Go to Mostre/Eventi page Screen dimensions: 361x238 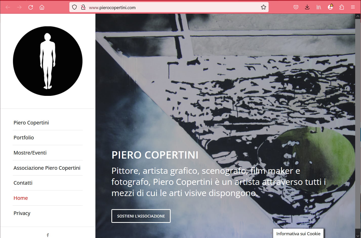pos(30,153)
